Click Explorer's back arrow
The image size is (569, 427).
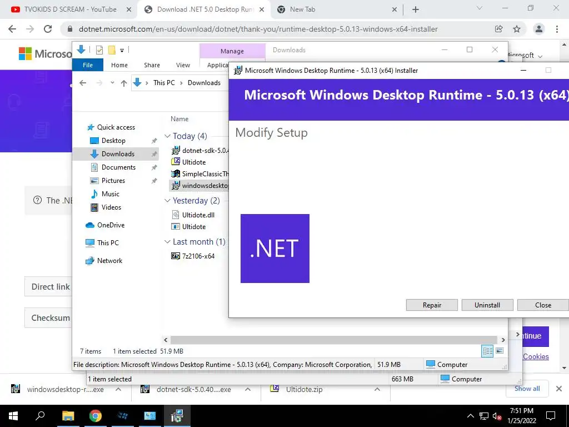(x=83, y=83)
